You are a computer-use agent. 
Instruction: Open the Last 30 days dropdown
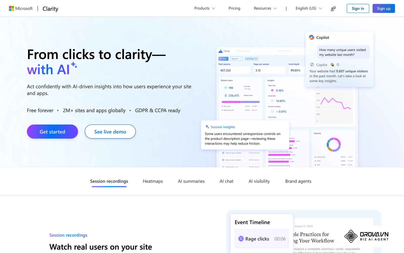click(x=251, y=59)
